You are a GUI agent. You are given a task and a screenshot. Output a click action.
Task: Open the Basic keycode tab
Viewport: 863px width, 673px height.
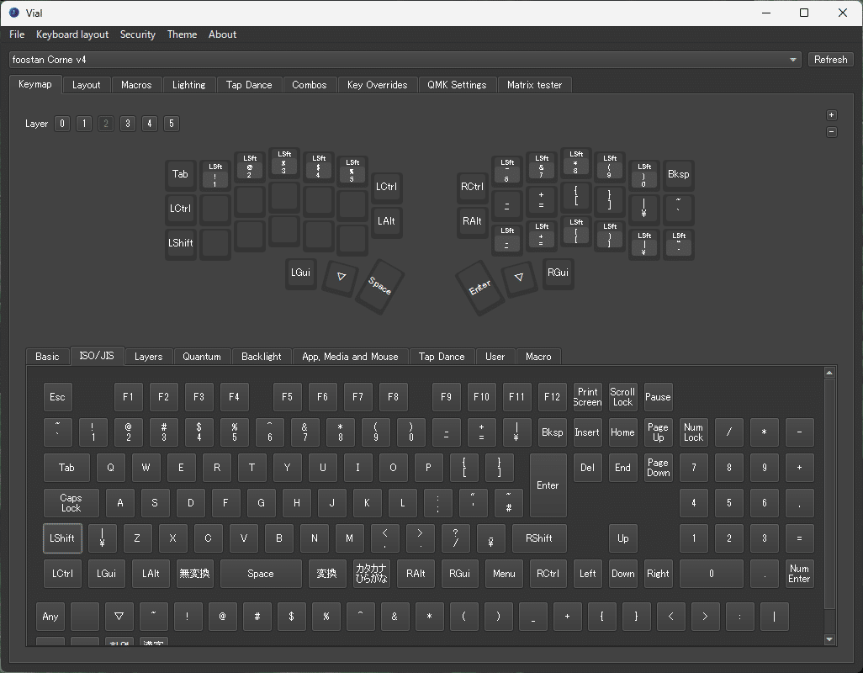(x=47, y=357)
